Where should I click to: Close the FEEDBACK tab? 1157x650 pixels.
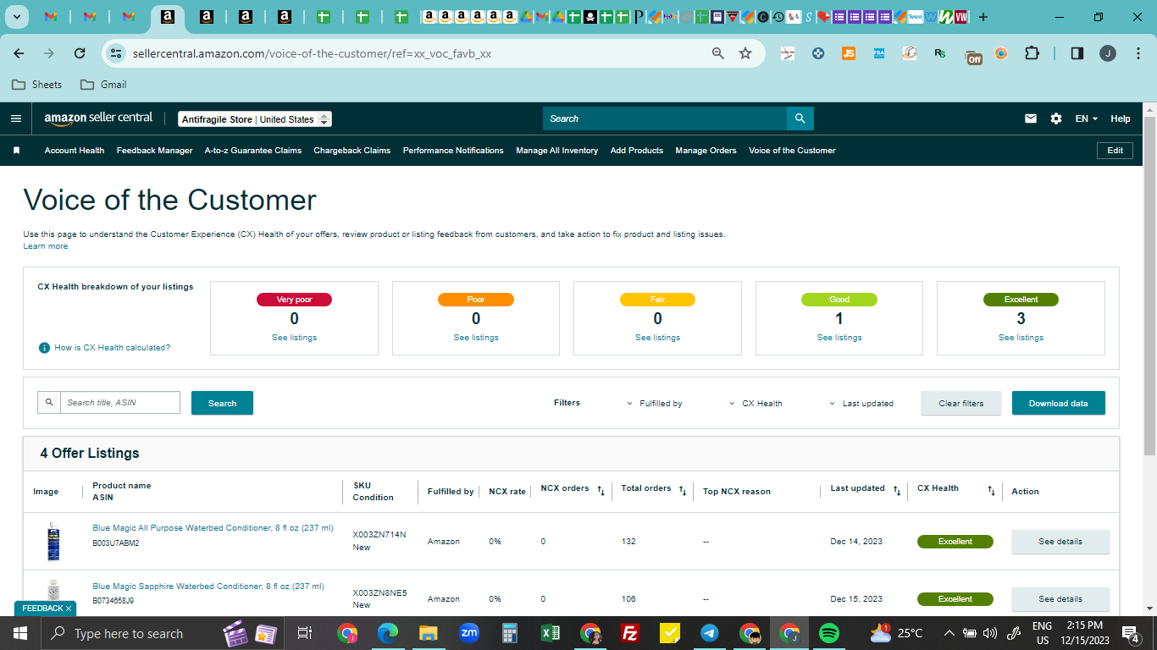pos(69,609)
